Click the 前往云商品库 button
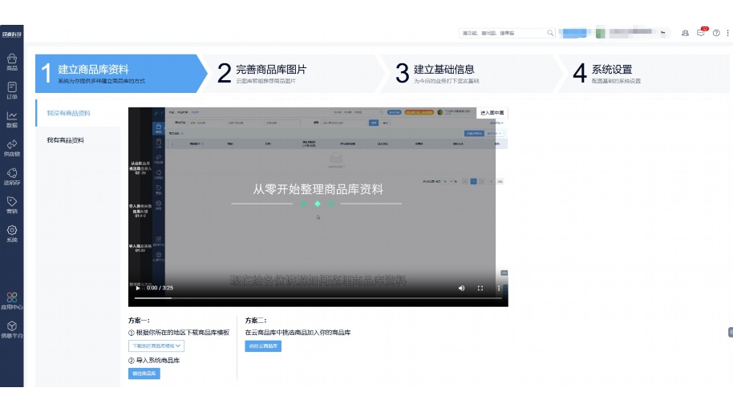Image resolution: width=733 pixels, height=412 pixels. pos(263,346)
